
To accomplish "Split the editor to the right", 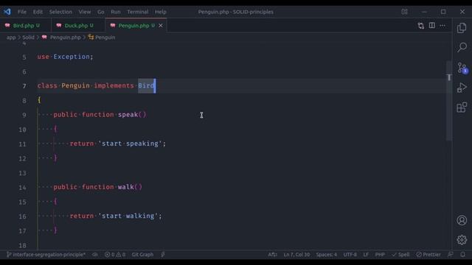I will point(431,26).
